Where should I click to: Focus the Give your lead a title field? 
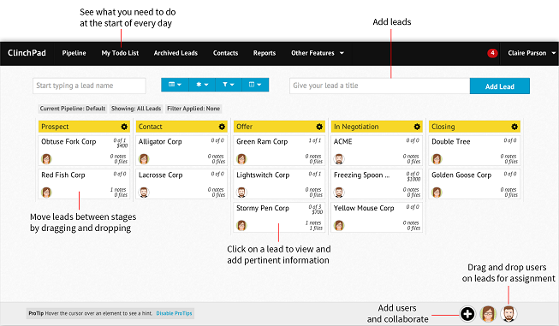click(380, 86)
